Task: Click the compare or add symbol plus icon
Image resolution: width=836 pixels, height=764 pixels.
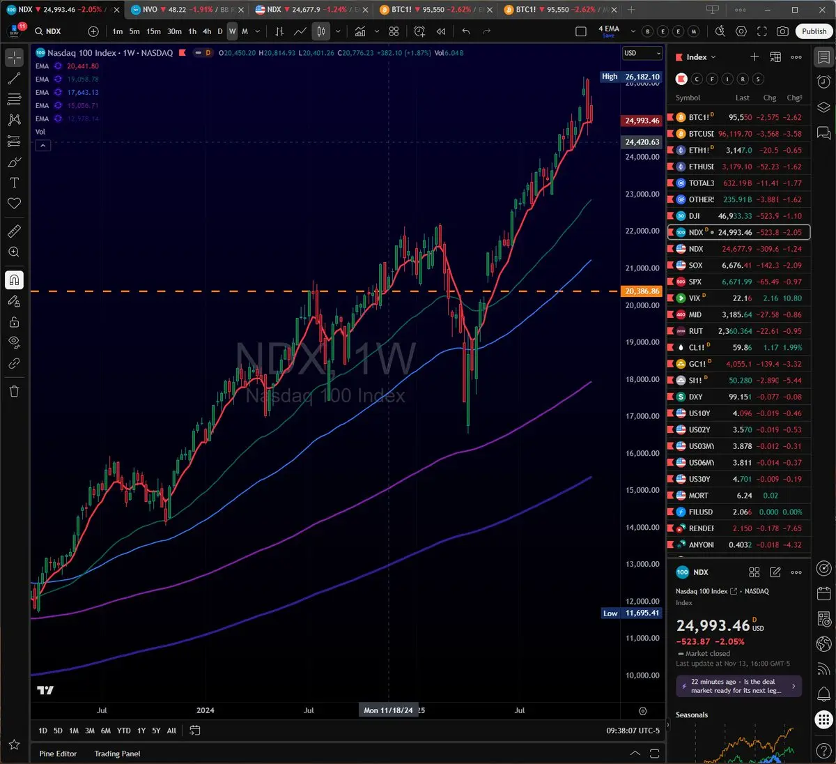Action: pyautogui.click(x=93, y=31)
